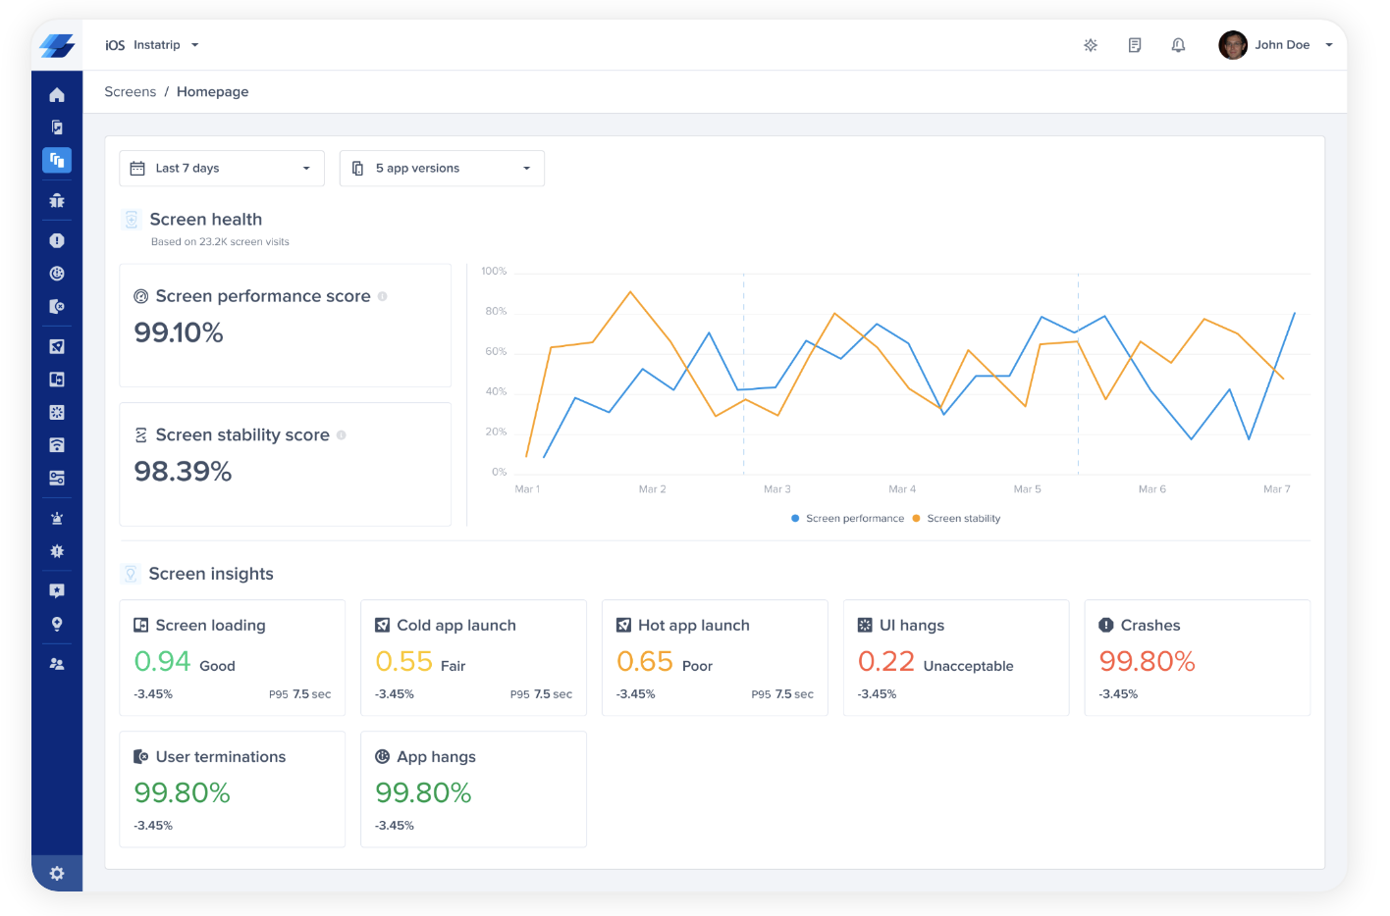Open the John Doe account menu
The image size is (1390, 916).
pos(1275,45)
